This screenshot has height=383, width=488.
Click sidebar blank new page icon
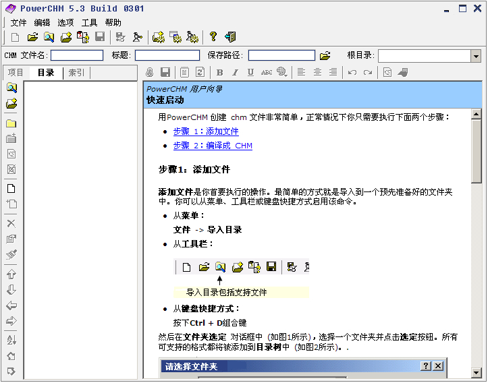(11, 189)
